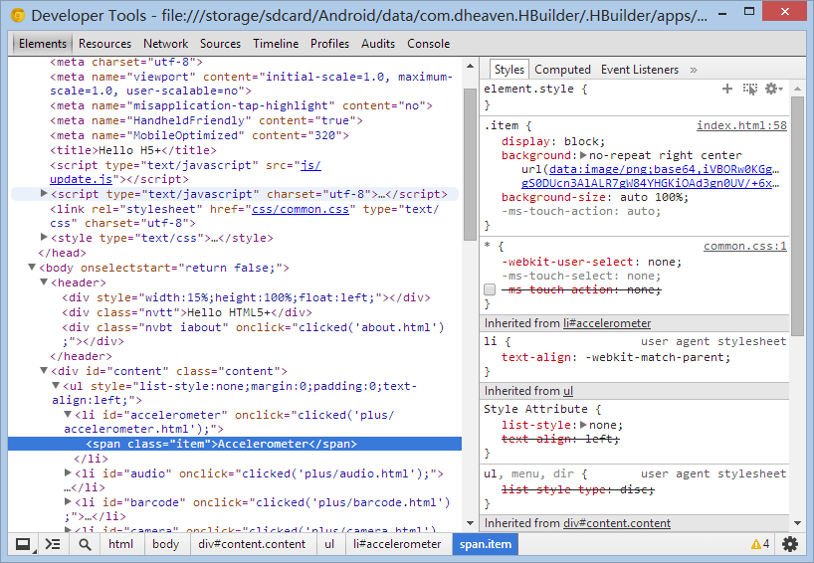Expand list-style shorthand property triangle
This screenshot has width=814, height=563.
tap(583, 425)
